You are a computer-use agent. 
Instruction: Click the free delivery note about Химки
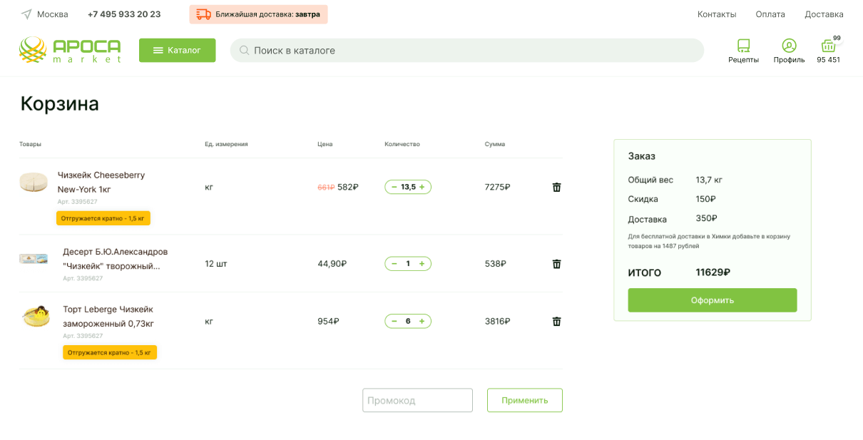(x=709, y=241)
